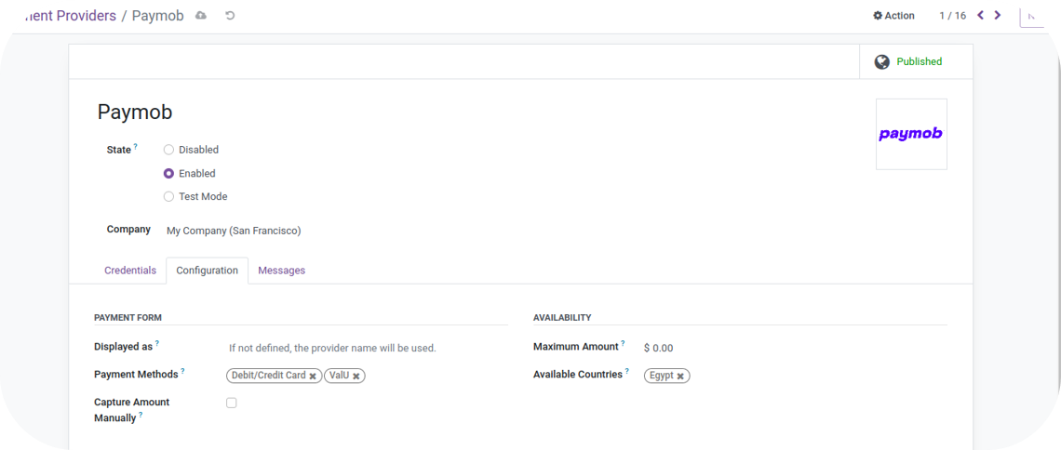
Task: Click the cloud save icon
Action: click(x=201, y=16)
